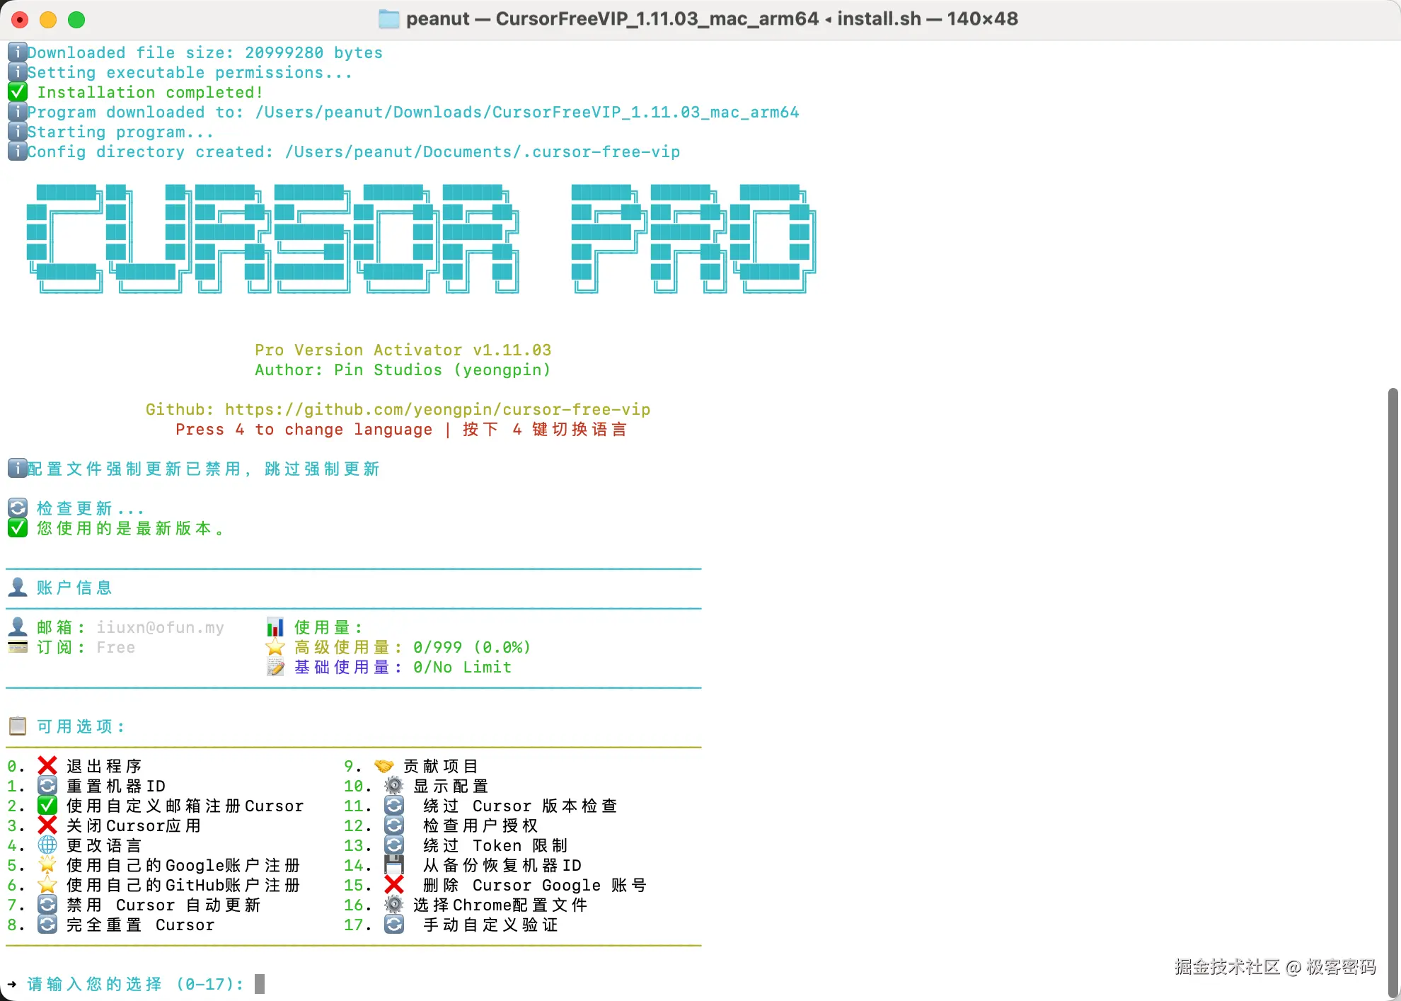The width and height of the screenshot is (1401, 1001).
Task: Click gear icon beside show config option
Action: 394,785
